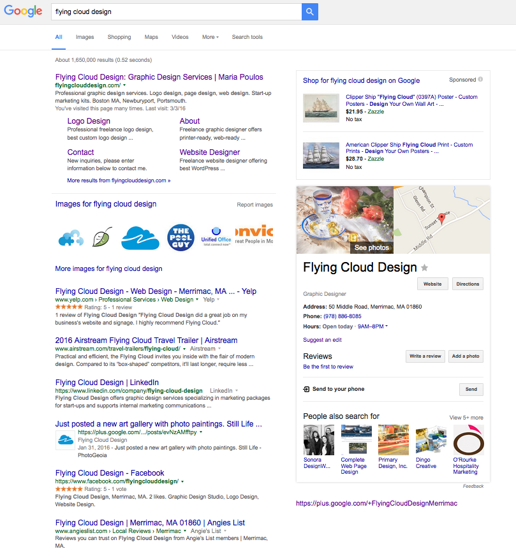Open the Primary Design, Inc. thumbnail
The image size is (516, 556).
[394, 440]
